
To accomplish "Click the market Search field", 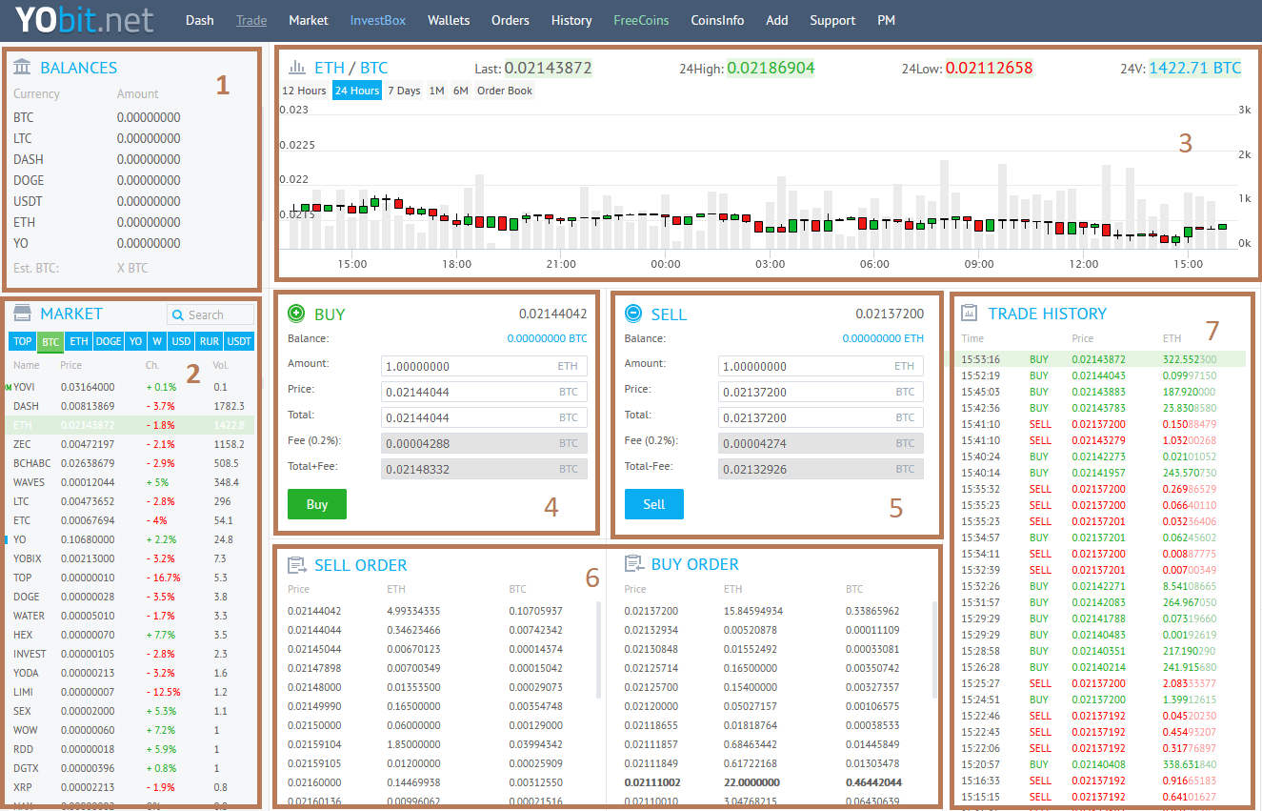I will coord(210,314).
